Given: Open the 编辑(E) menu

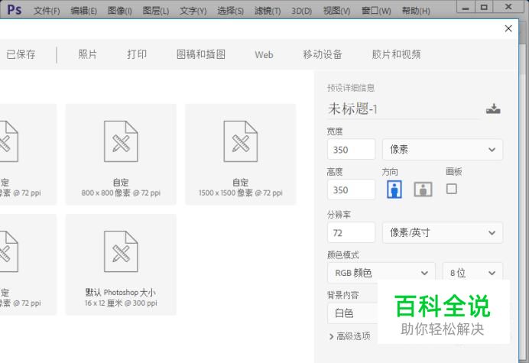Looking at the screenshot, I should pyautogui.click(x=83, y=11).
